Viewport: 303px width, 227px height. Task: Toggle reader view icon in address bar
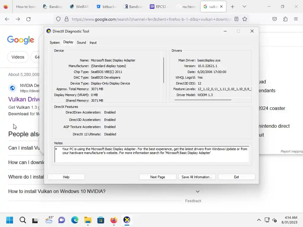(236, 19)
